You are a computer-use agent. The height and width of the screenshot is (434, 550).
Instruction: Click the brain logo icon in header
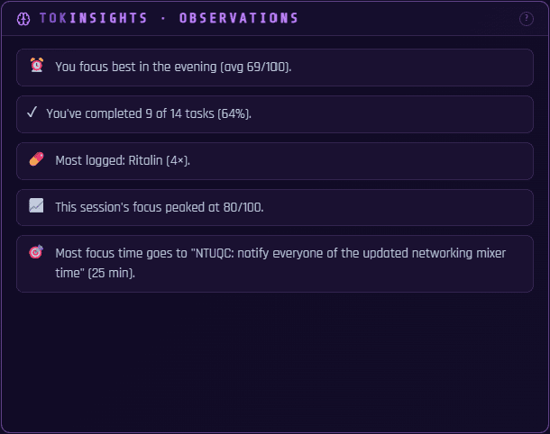pos(23,19)
